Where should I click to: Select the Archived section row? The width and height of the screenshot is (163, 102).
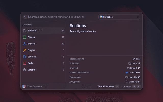coord(104,68)
